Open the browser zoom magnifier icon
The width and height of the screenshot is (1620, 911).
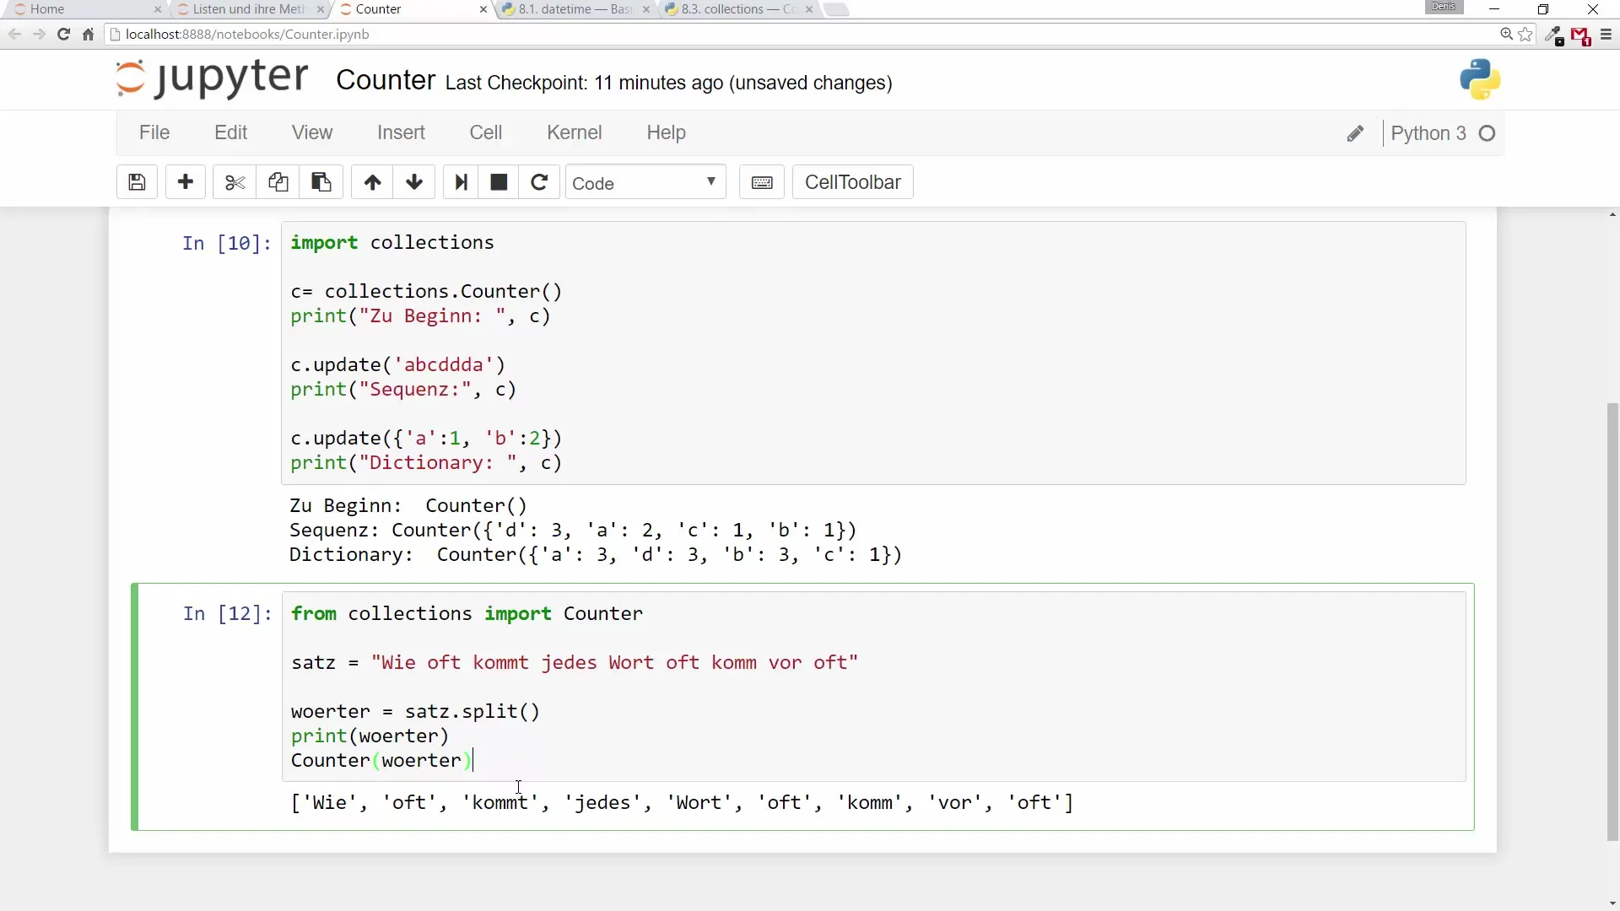click(x=1506, y=35)
